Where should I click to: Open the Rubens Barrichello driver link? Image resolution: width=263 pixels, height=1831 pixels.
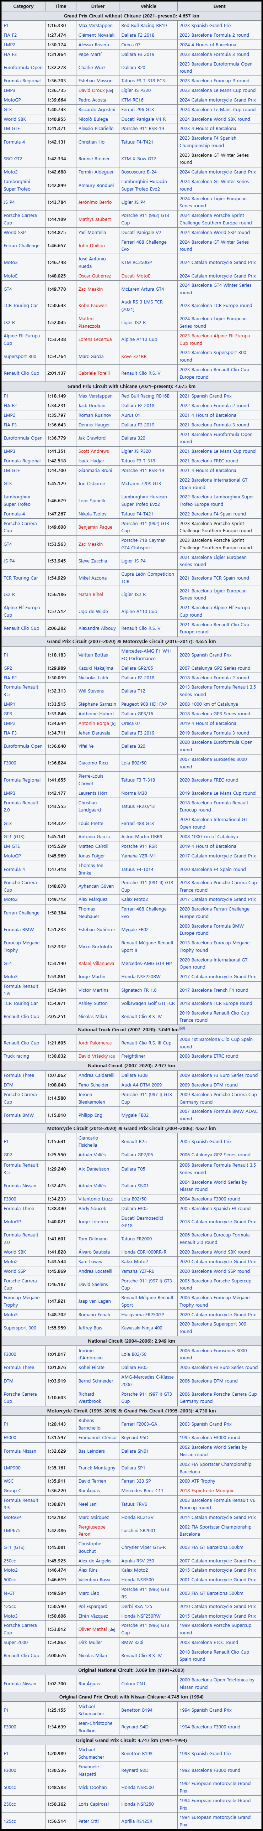[x=90, y=1424]
